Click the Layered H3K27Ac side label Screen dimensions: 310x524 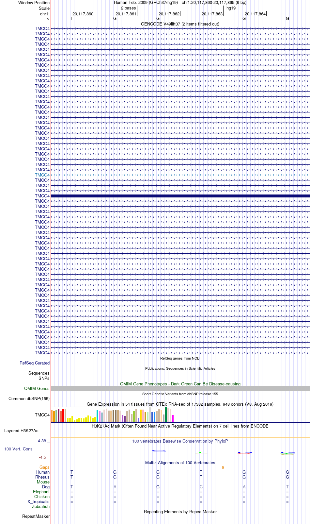[x=21, y=431]
